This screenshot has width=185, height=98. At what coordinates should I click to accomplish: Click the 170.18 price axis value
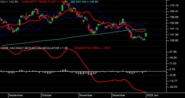click(174, 6)
